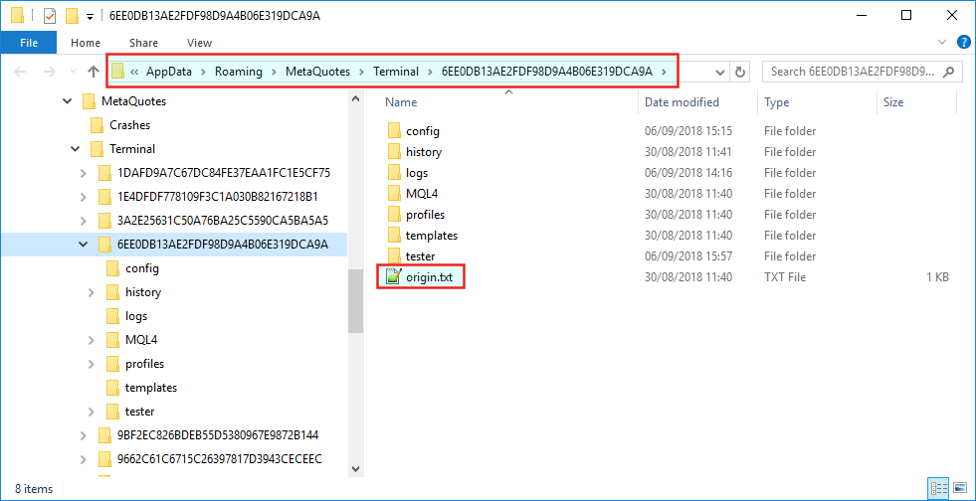Expand the tester node in tree
The height and width of the screenshot is (501, 976).
click(92, 412)
